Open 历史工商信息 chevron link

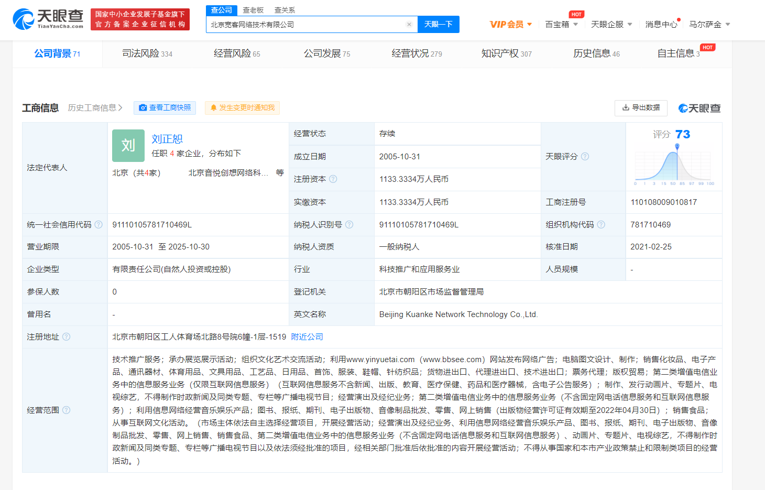click(x=95, y=108)
